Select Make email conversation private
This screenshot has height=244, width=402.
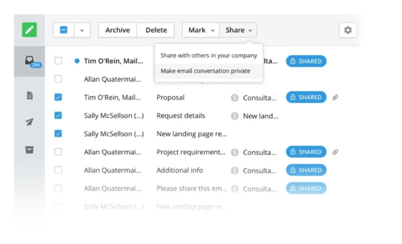205,71
